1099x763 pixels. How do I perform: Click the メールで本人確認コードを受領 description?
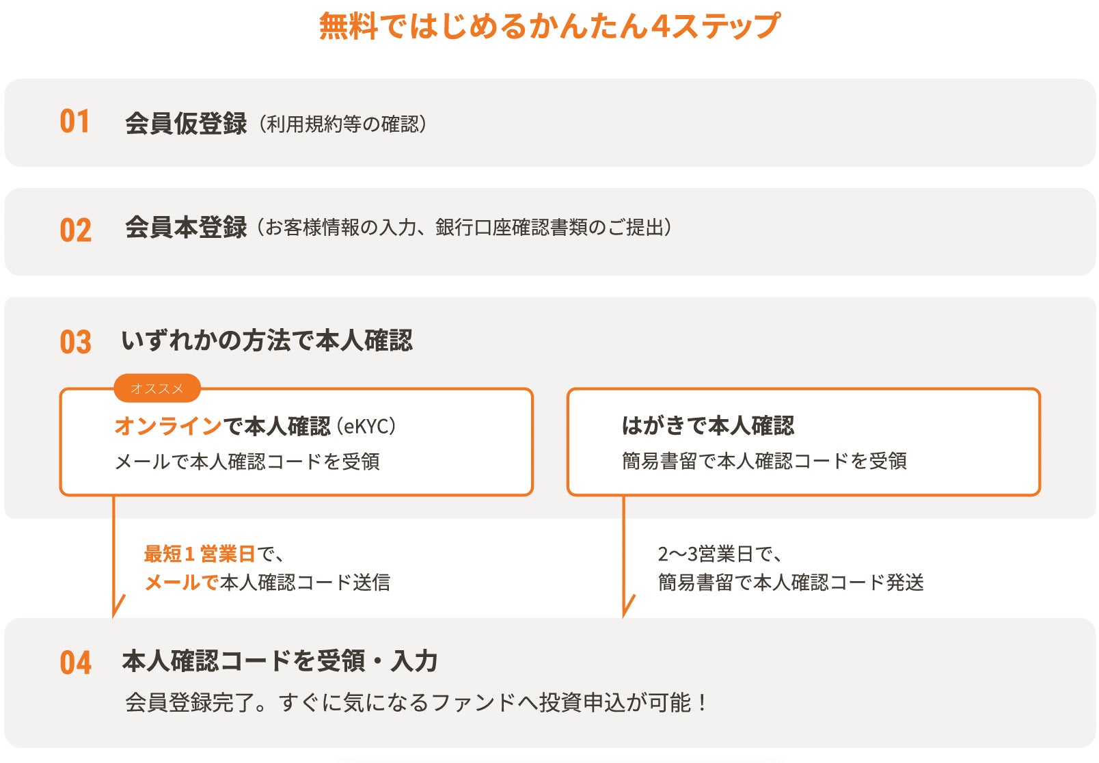tap(247, 461)
